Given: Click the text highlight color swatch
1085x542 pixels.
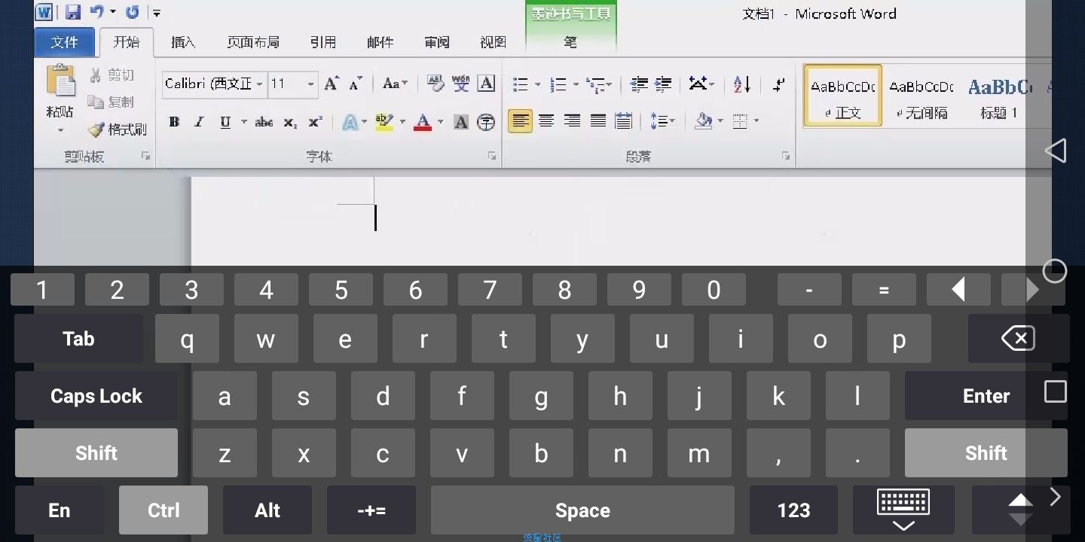Looking at the screenshot, I should pos(384,122).
